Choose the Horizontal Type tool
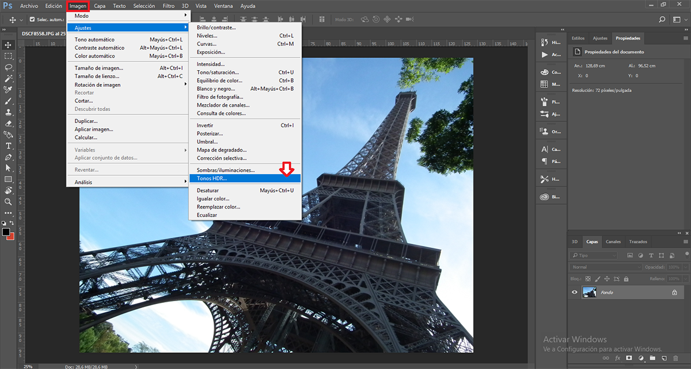The width and height of the screenshot is (691, 369). 9,145
